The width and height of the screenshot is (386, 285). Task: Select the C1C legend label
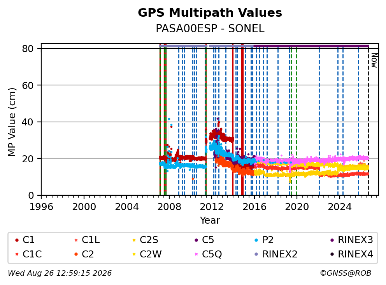pos(32,254)
